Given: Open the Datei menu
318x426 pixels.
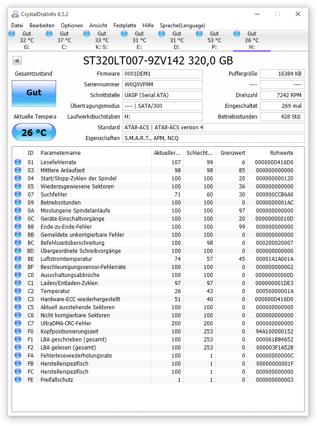Looking at the screenshot, I should pyautogui.click(x=17, y=25).
